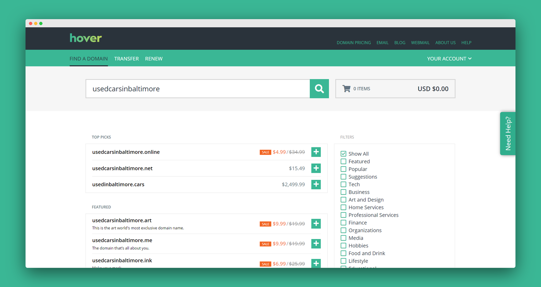Click the hover logo
Viewport: 541px width, 287px height.
click(x=86, y=38)
